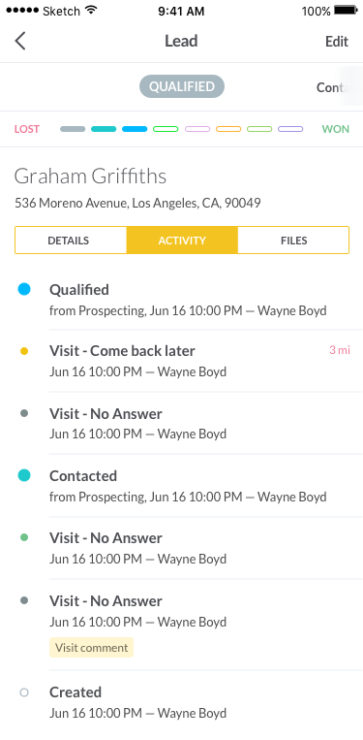Click the hollow Created activity dot
This screenshot has width=363, height=740.
tap(24, 692)
